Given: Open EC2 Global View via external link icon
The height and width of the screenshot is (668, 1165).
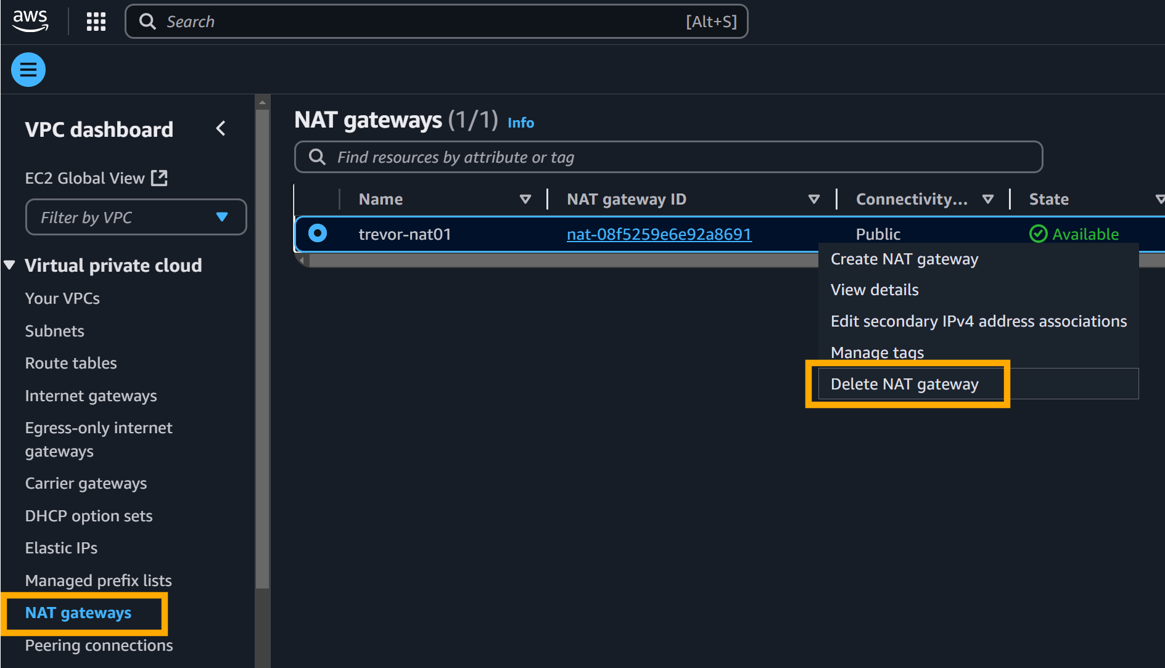Looking at the screenshot, I should coord(160,177).
